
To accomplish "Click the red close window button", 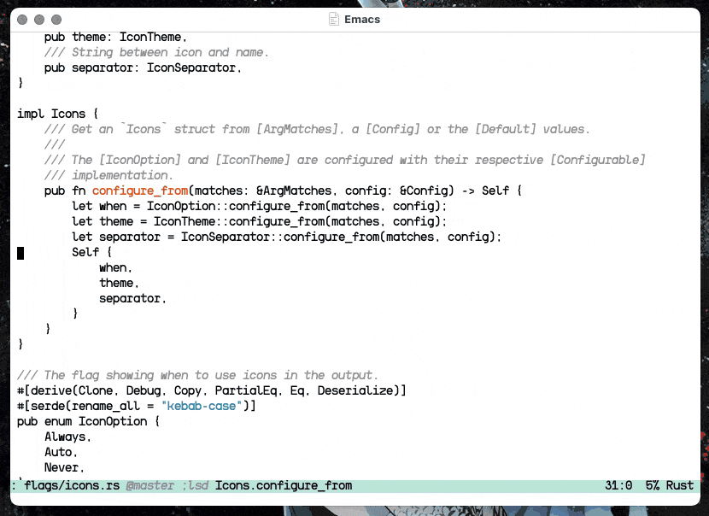I will coord(22,20).
